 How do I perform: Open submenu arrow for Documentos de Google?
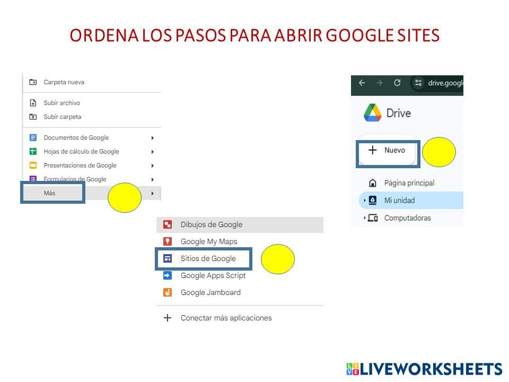[x=152, y=138]
